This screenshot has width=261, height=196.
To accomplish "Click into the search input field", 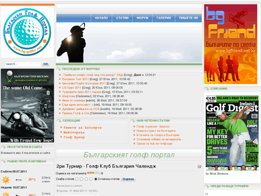I will (23, 64).
